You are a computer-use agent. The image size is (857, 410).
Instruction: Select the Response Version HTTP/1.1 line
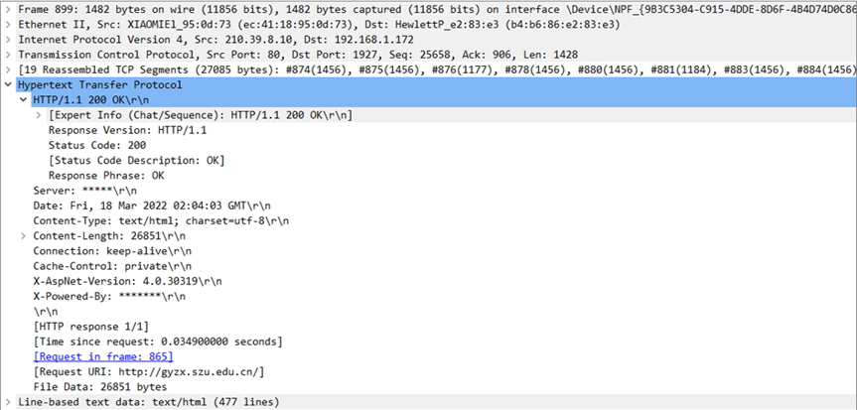(128, 131)
